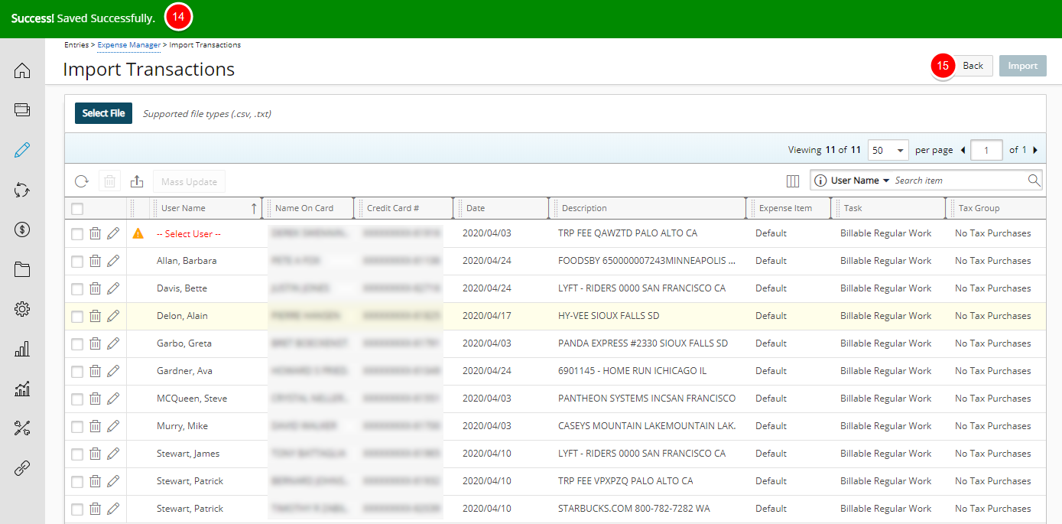Check the Davis, Bette row checkbox

point(77,289)
